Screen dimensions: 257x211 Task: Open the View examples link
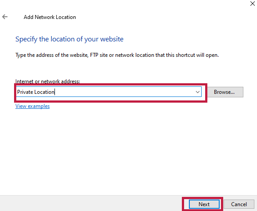click(33, 106)
